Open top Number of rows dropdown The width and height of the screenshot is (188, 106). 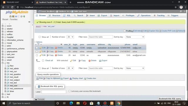coord(70,37)
